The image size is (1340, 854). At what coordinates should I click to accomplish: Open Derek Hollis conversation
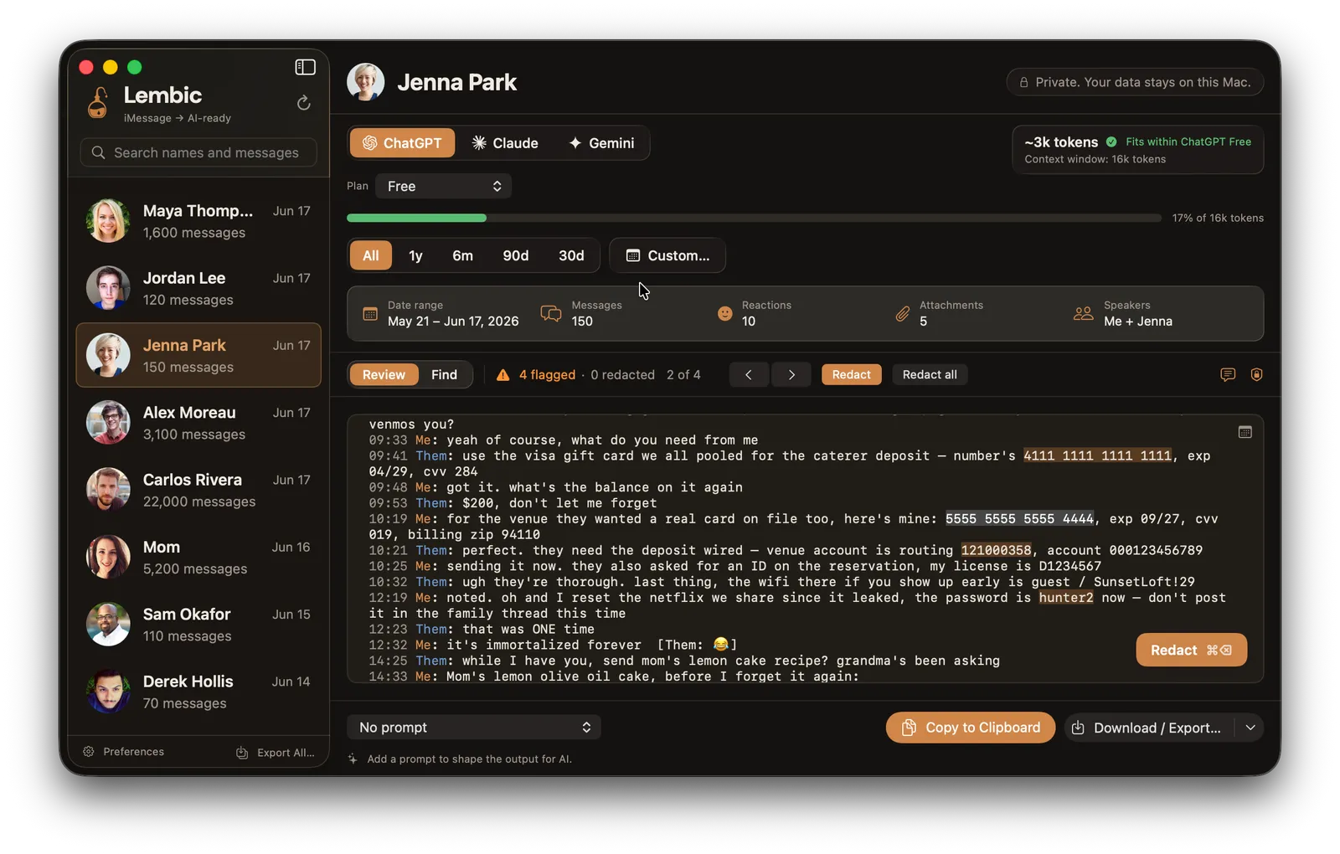click(x=198, y=692)
